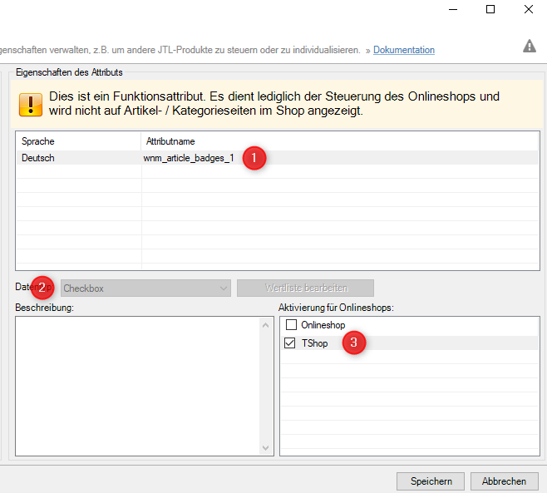Click Beschreibung scrollbar down arrow
This screenshot has width=547, height=493.
265,447
